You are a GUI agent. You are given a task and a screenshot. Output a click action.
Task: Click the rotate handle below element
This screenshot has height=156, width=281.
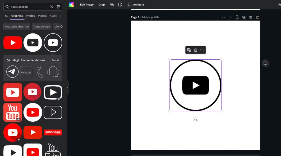(x=196, y=120)
